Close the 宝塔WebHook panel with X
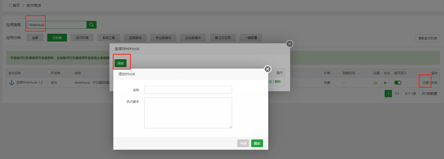This screenshot has width=444, height=159. click(290, 44)
